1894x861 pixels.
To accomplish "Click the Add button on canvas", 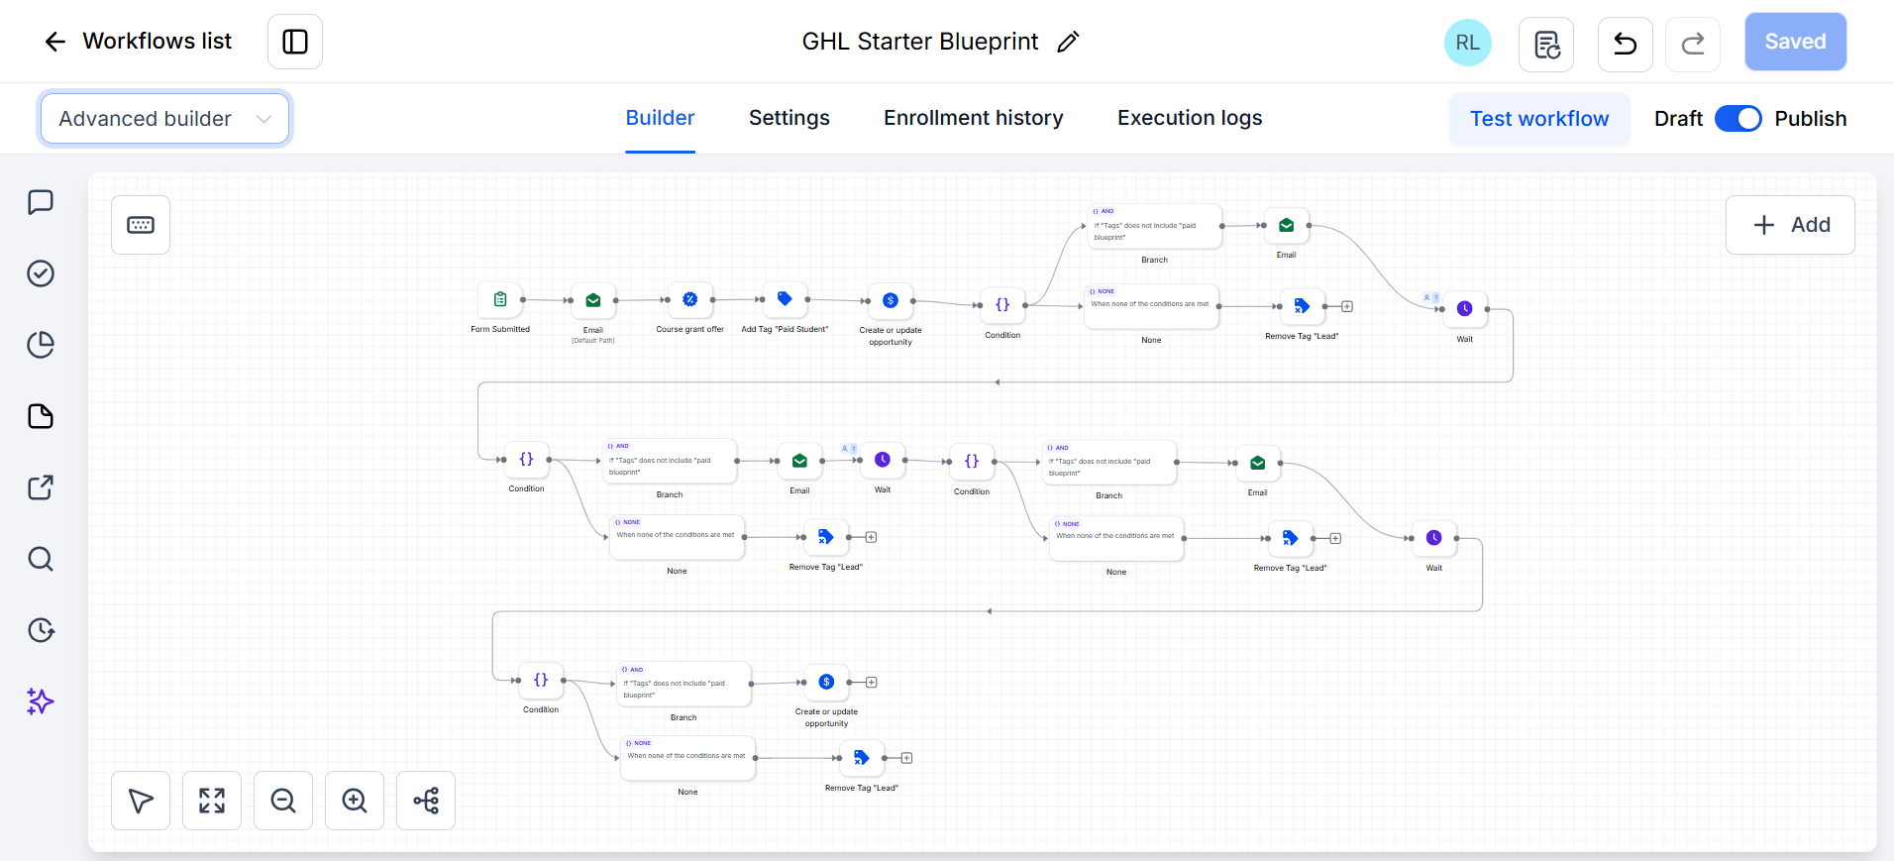I will 1790,225.
